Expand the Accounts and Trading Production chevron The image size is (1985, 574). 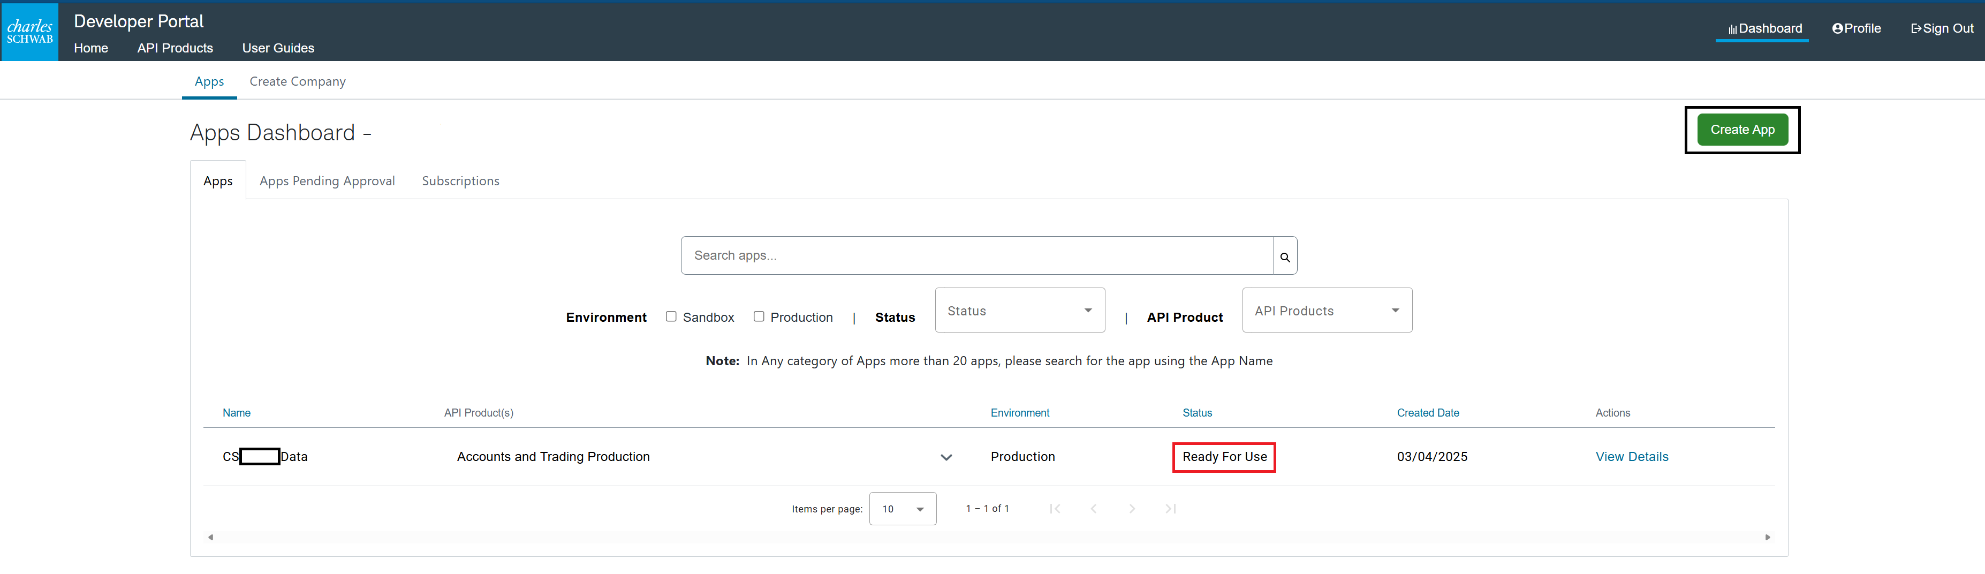pos(946,458)
